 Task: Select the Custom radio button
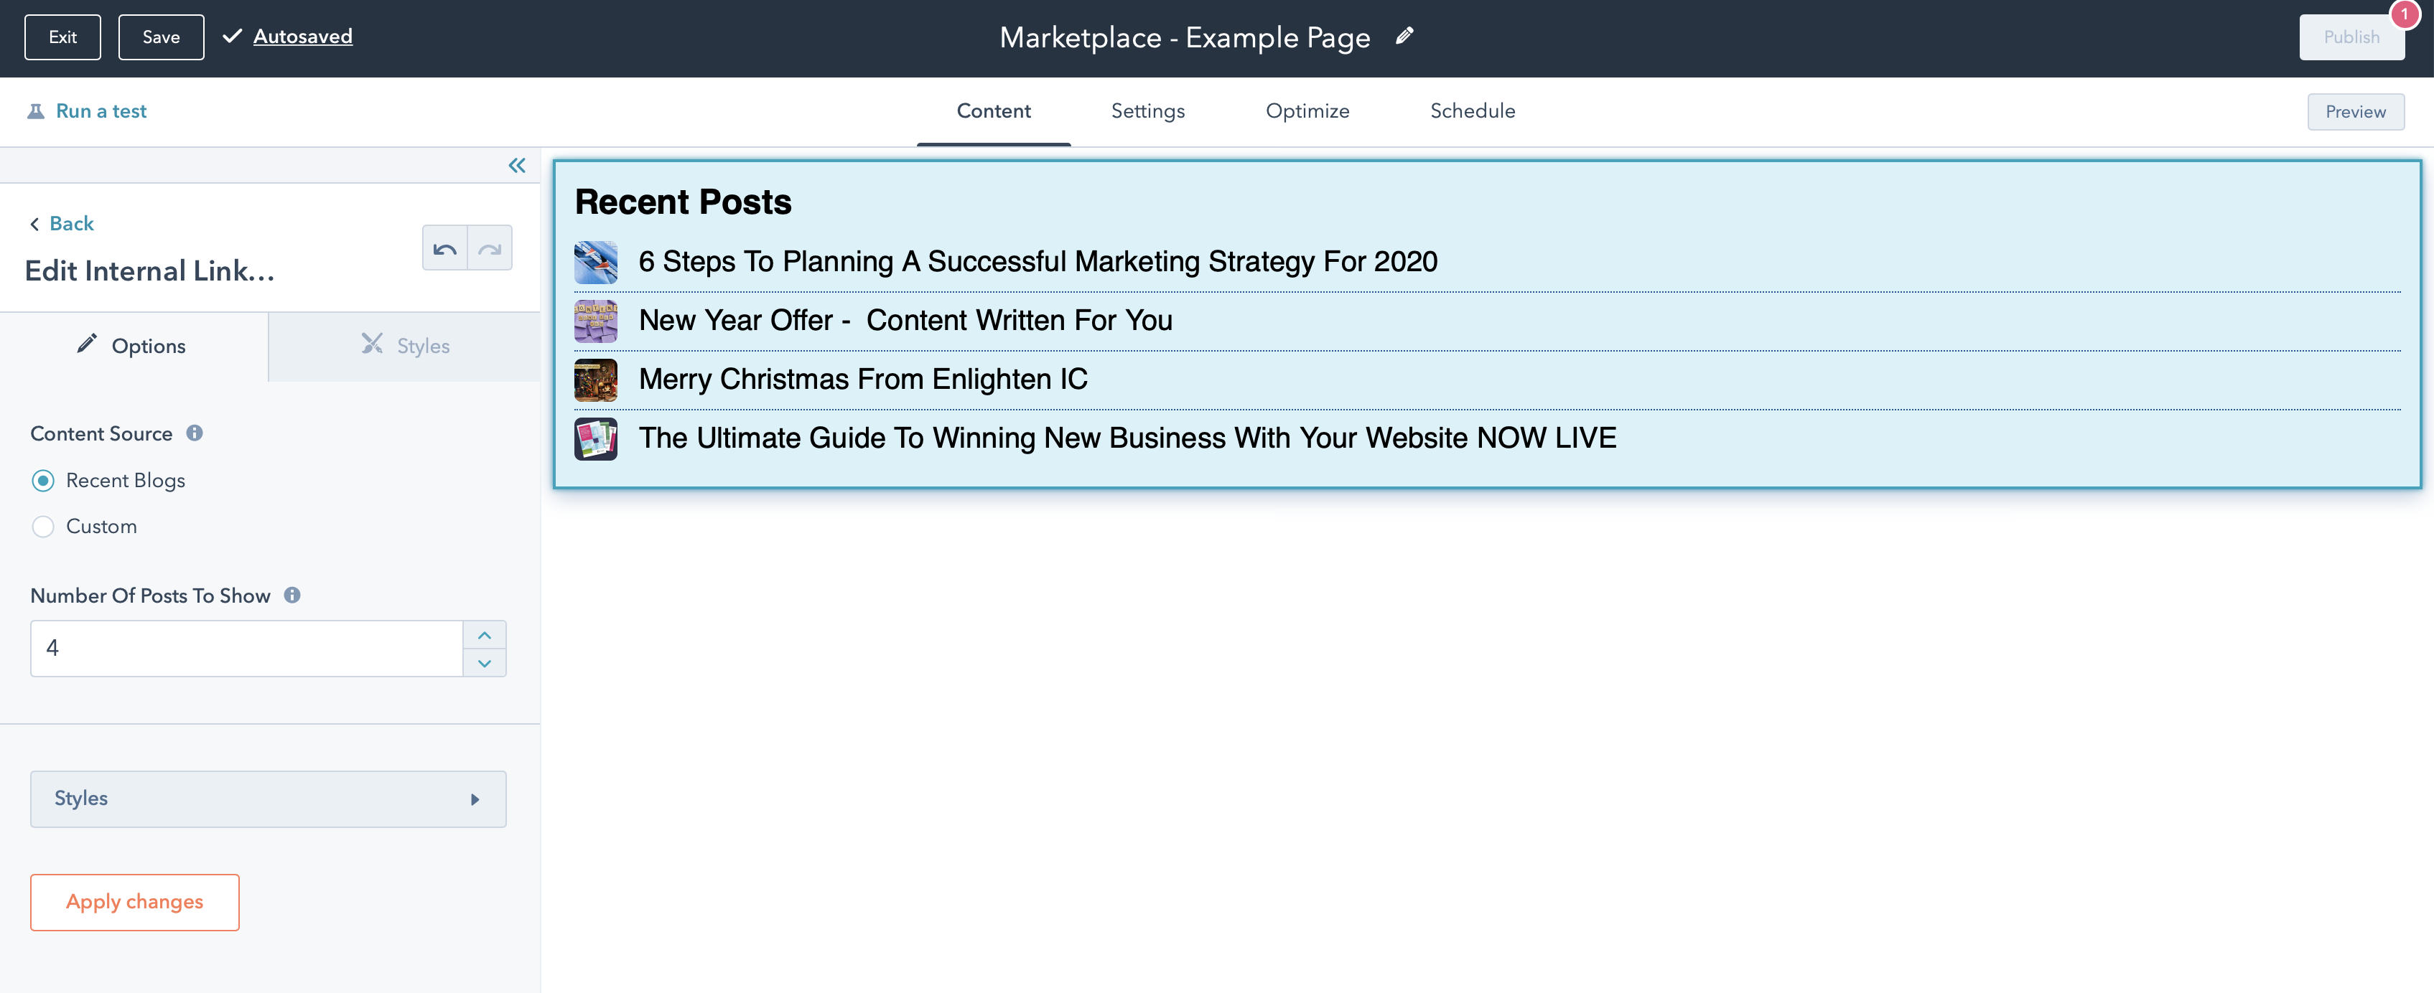[x=42, y=527]
